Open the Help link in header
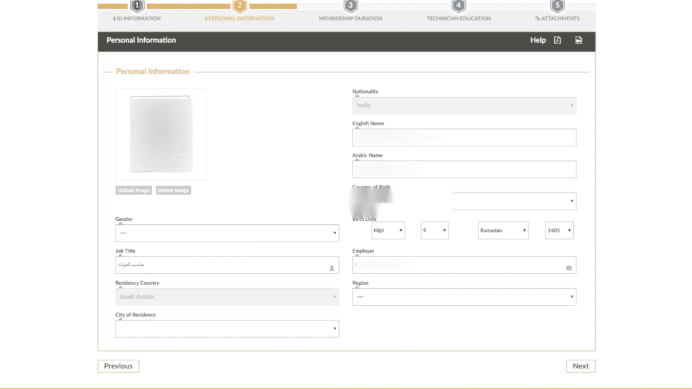 538,40
